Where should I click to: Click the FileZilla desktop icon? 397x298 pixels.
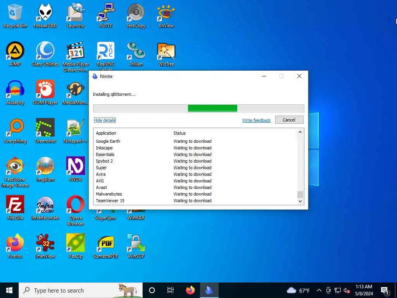click(x=15, y=208)
